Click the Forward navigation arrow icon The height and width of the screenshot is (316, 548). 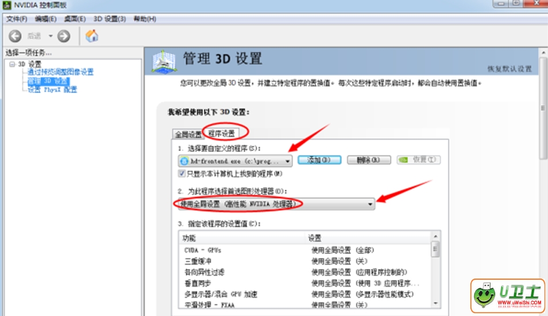click(64, 36)
